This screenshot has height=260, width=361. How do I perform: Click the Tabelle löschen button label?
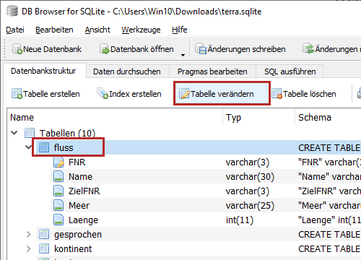click(310, 94)
